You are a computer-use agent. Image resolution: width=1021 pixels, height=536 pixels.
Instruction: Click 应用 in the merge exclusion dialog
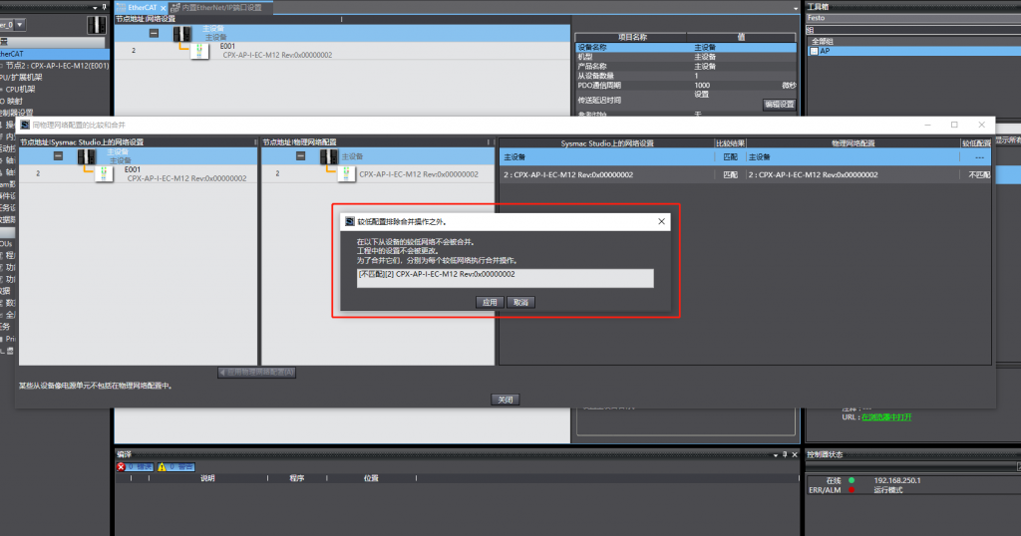[x=490, y=303]
